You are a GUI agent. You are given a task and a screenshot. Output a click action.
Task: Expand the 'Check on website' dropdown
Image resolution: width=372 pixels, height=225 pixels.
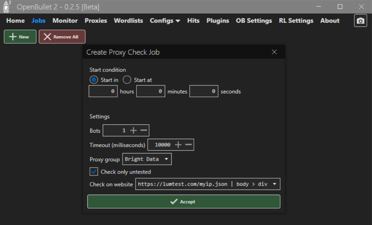click(x=208, y=184)
